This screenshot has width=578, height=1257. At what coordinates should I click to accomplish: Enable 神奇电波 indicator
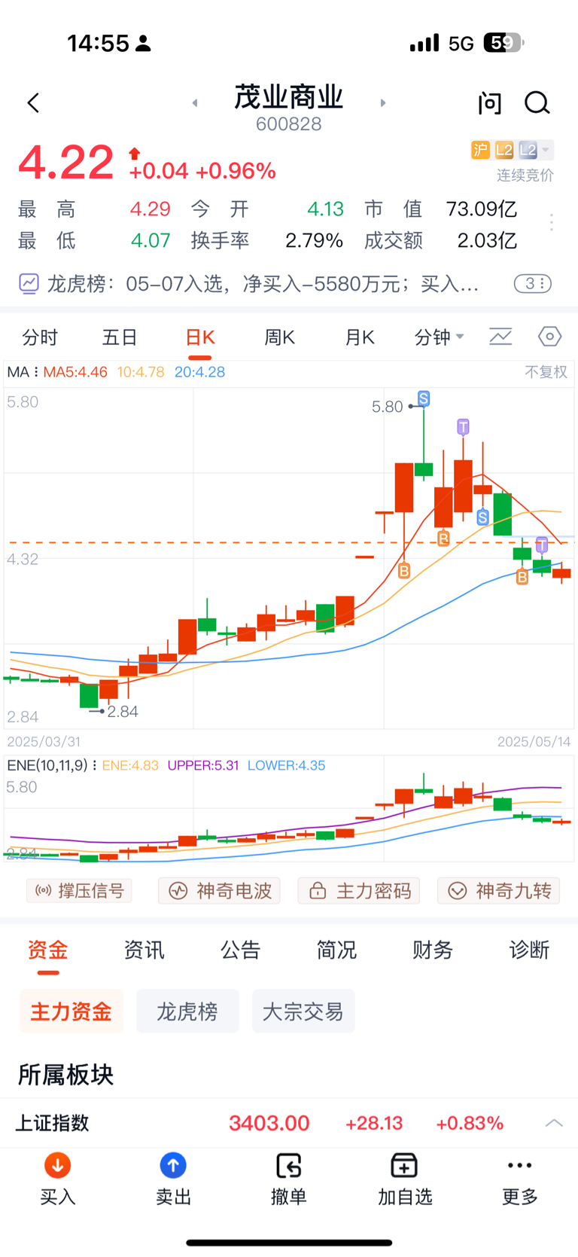tap(219, 891)
